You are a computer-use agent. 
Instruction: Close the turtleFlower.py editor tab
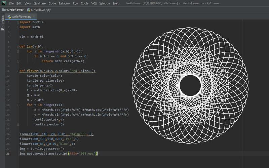(34, 16)
